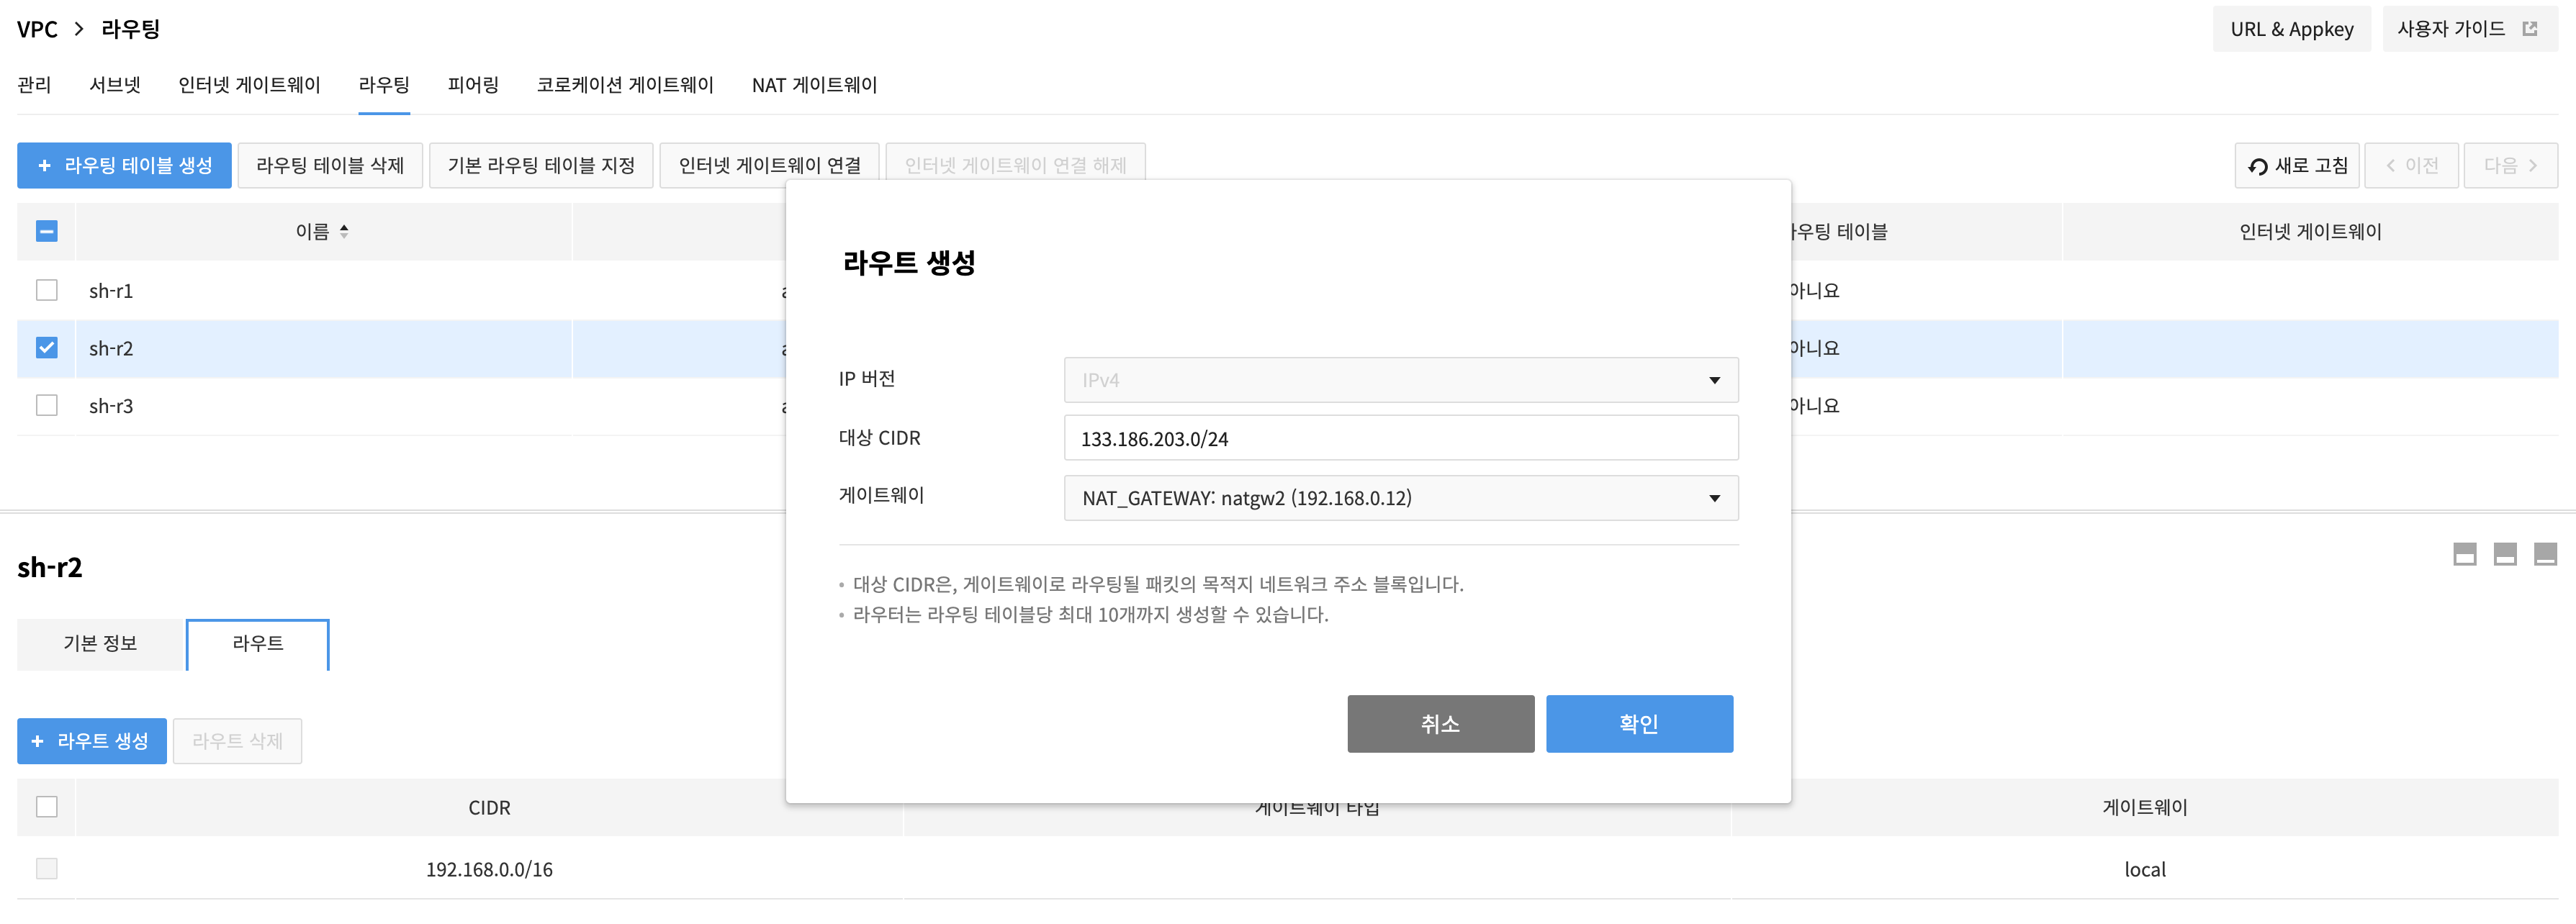Click the plus icon in 라우팅 테이블 생성

pyautogui.click(x=44, y=166)
